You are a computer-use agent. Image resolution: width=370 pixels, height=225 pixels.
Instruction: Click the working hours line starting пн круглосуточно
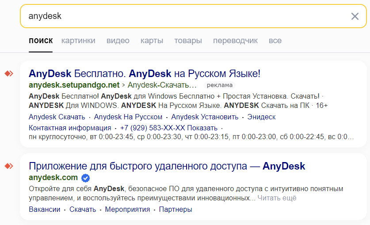pyautogui.click(x=191, y=136)
